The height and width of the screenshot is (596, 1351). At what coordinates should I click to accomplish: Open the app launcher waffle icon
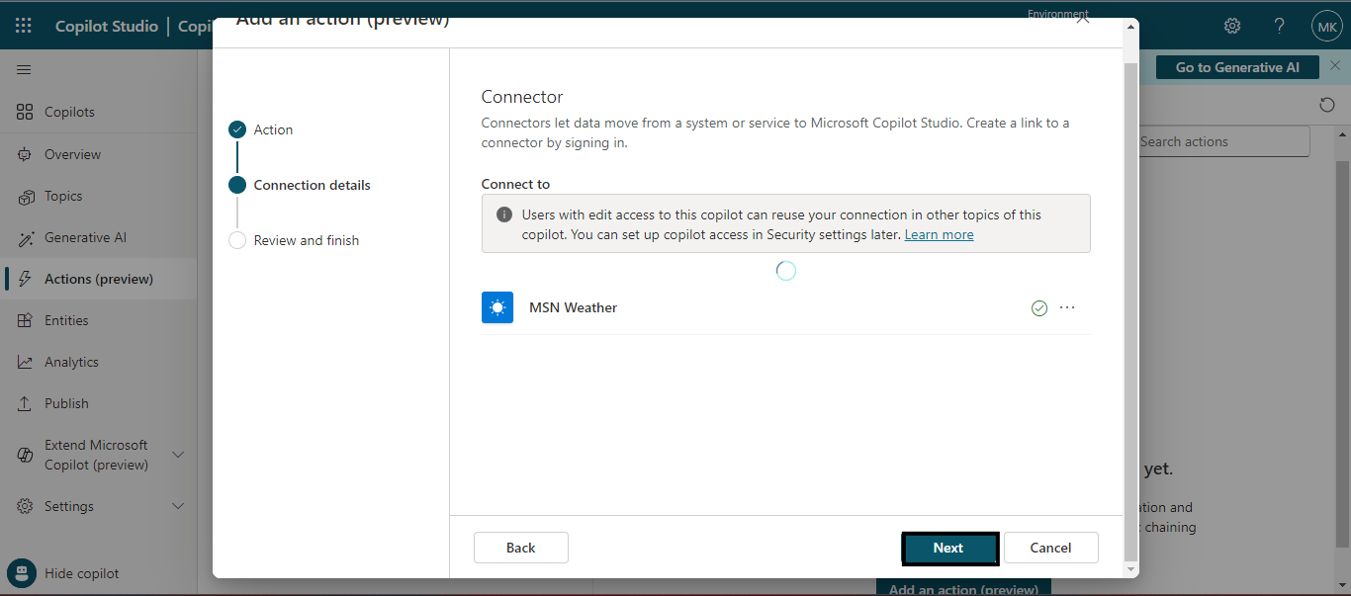[24, 26]
